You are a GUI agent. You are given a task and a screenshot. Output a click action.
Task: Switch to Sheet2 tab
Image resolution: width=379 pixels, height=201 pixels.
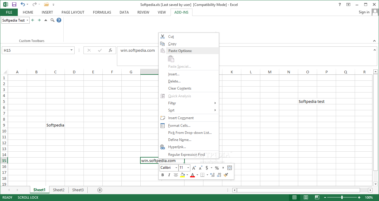tap(59, 190)
